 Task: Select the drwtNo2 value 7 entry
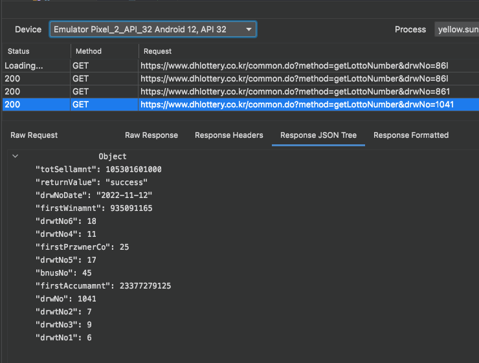click(x=63, y=312)
